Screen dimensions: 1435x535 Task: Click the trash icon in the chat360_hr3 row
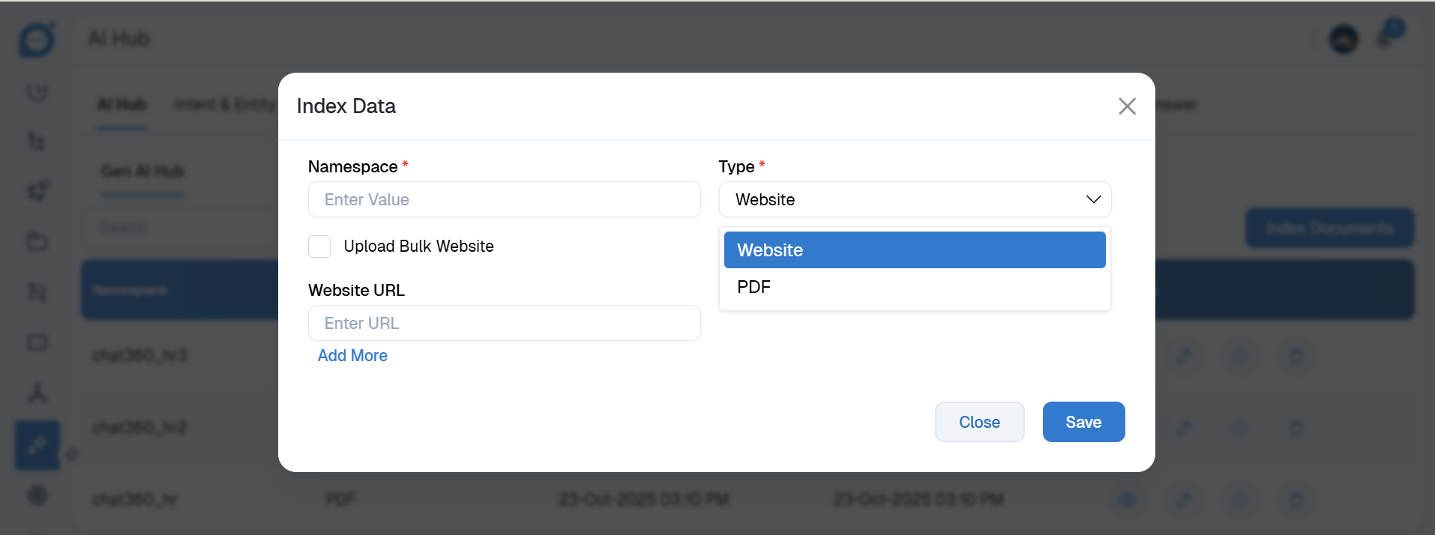(1296, 355)
